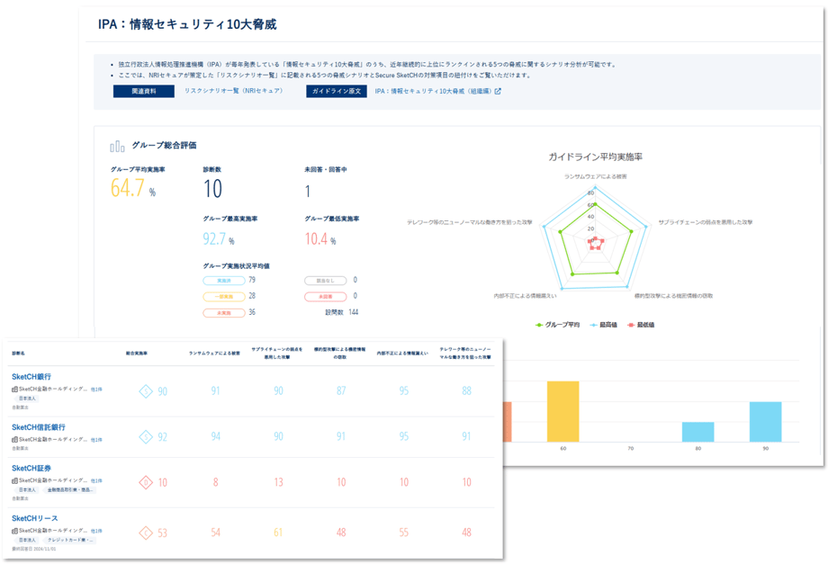Click the S rank diamond icon for SketCH銀行
Viewport: 828px width, 564px height.
pos(147,391)
